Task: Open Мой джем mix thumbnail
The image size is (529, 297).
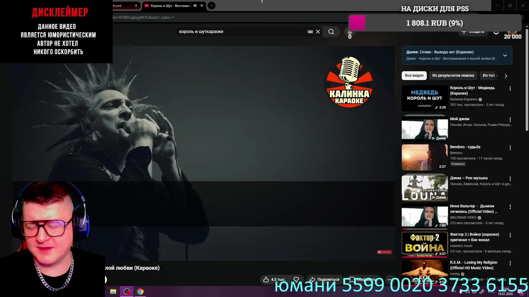Action: tap(424, 128)
